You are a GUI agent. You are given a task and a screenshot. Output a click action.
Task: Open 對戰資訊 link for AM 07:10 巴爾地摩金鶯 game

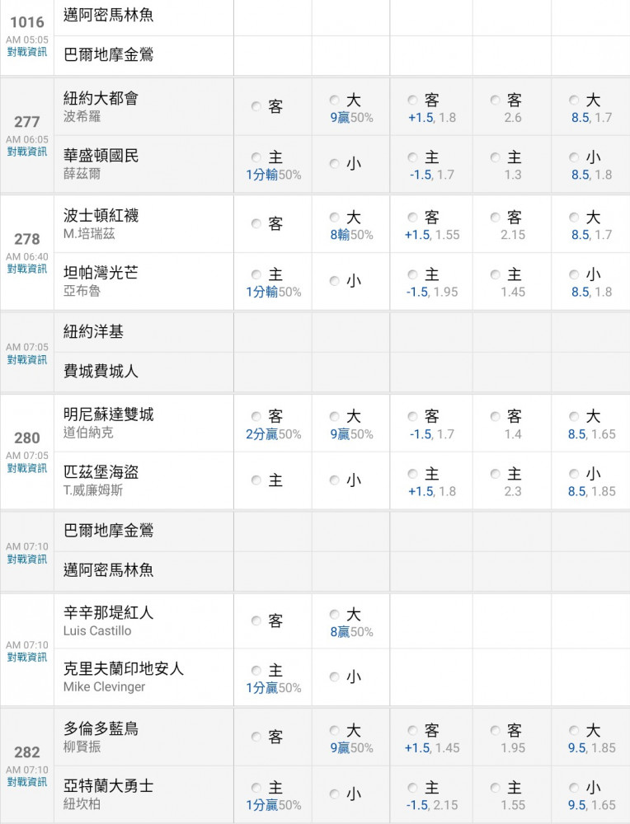27,559
